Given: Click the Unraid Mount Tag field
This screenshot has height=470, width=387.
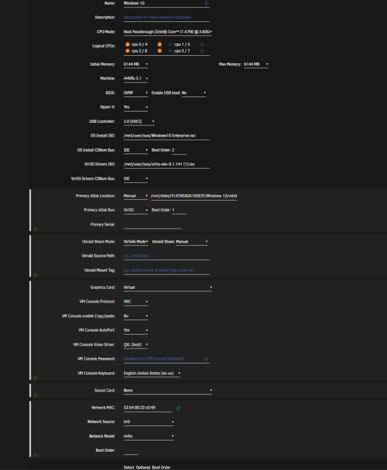Looking at the screenshot, I should (x=166, y=270).
